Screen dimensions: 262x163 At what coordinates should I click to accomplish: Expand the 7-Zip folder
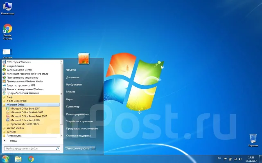[31, 97]
